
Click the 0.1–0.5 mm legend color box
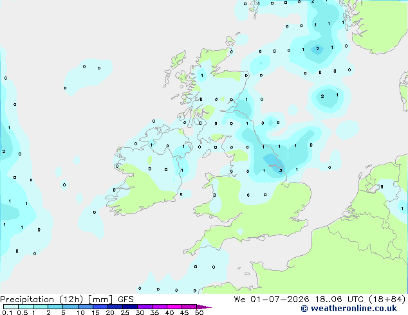(x=11, y=307)
